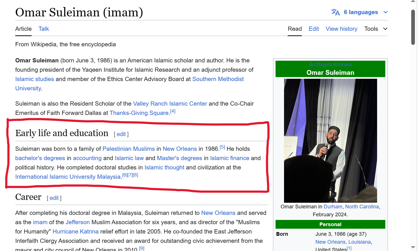This screenshot has height=251, width=418.
Task: Click the scroll down arrow on scrollbar
Action: [413, 247]
